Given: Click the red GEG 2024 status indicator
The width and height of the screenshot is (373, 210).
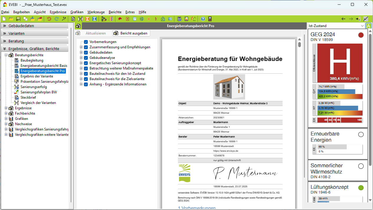Looking at the screenshot, I should [x=361, y=35].
